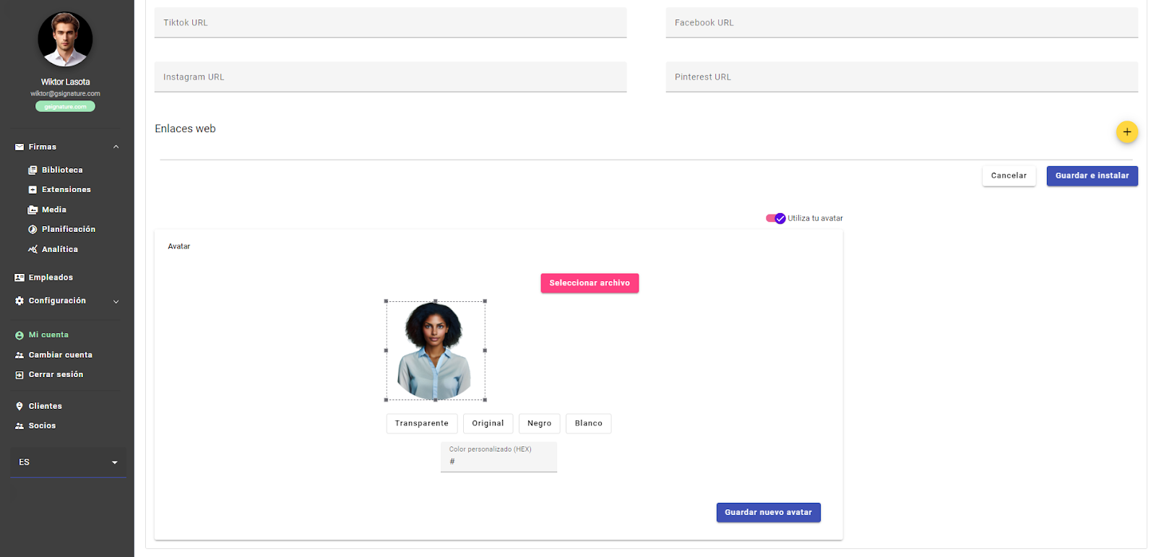
Task: Open the ES language dropdown
Action: click(69, 462)
